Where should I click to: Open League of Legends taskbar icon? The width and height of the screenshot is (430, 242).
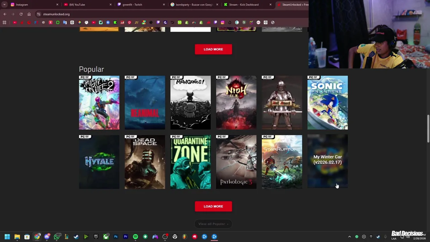click(67, 237)
